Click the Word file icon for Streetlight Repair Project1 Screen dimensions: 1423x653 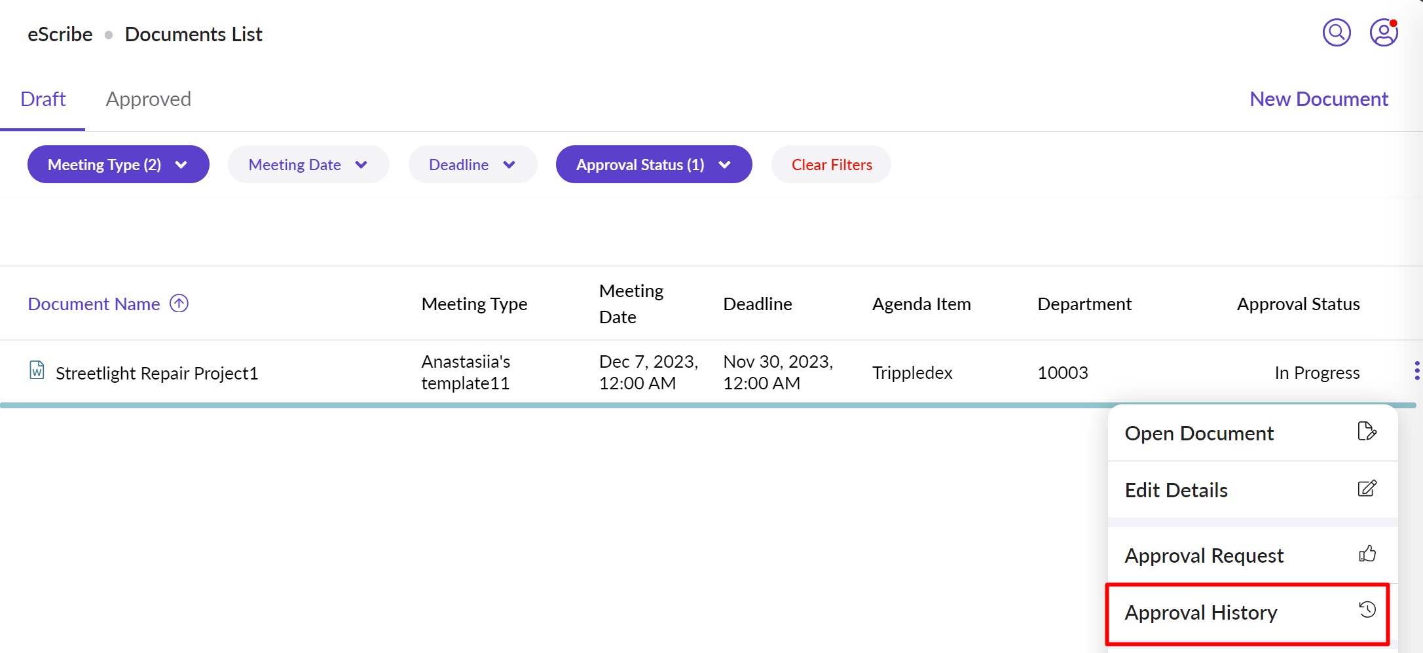[x=37, y=370]
